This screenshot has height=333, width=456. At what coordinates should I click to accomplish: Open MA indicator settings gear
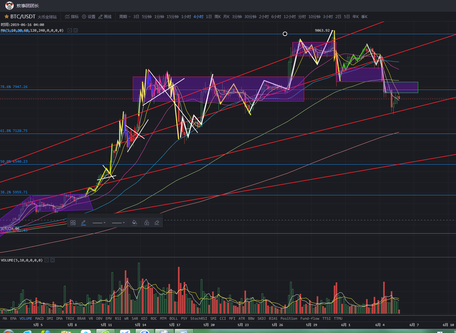(x=70, y=30)
